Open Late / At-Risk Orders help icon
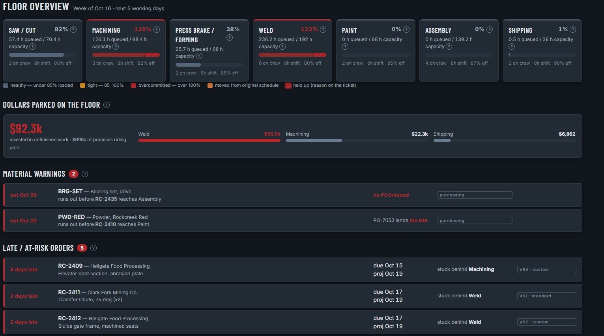 tap(93, 248)
